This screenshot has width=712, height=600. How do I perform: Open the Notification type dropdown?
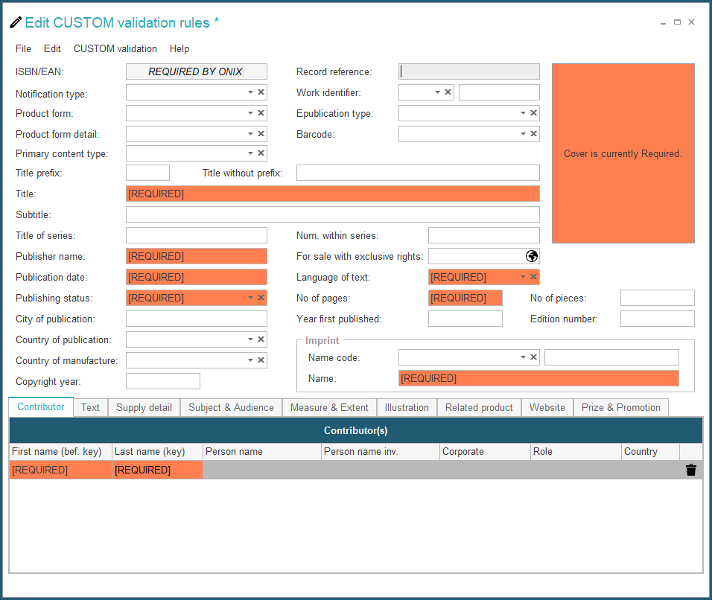(x=251, y=92)
